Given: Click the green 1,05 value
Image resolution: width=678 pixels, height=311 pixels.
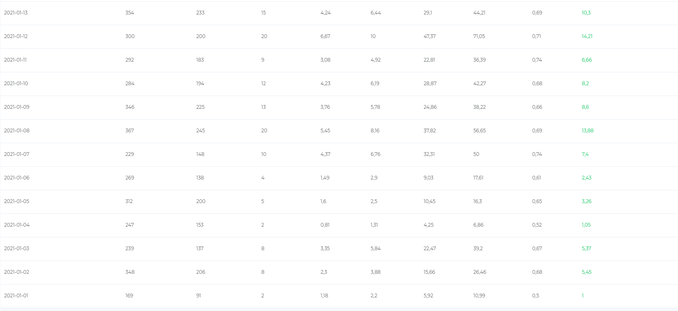Looking at the screenshot, I should [x=586, y=225].
